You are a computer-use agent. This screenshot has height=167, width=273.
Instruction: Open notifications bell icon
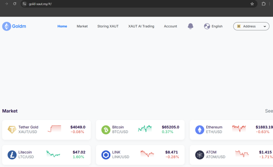(190, 26)
